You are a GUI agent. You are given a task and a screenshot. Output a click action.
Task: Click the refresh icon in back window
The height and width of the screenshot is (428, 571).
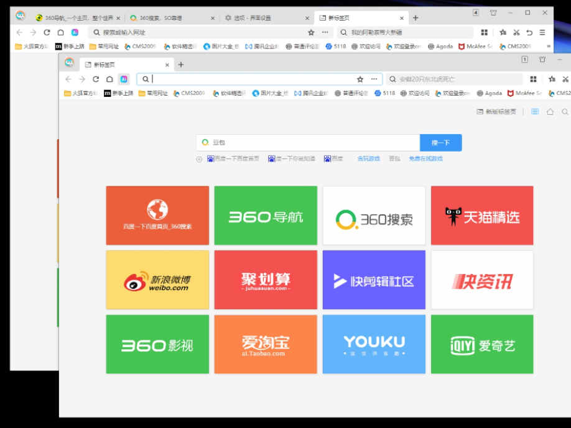(x=47, y=32)
